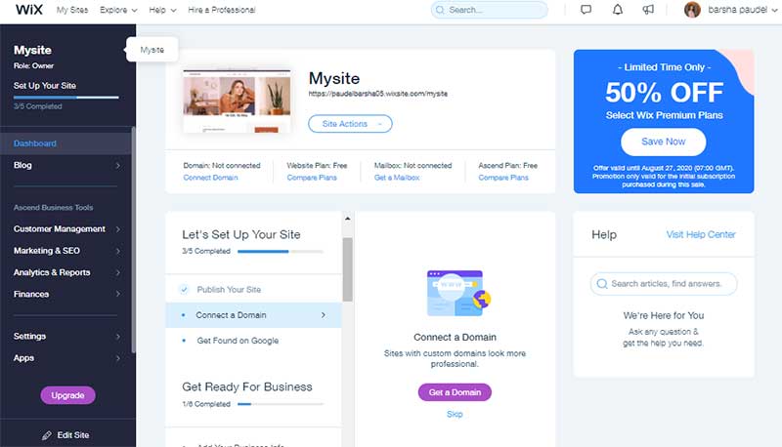Click Compare Plans under Website Plan
This screenshot has width=782, height=447.
[312, 178]
